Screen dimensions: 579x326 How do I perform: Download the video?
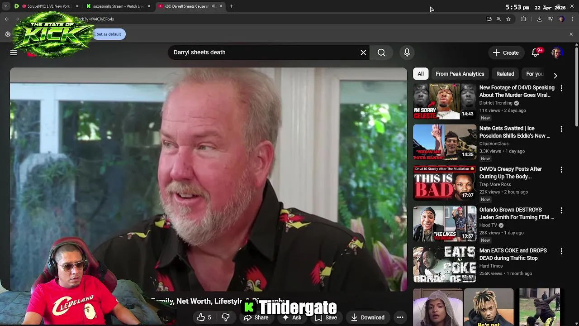point(368,317)
